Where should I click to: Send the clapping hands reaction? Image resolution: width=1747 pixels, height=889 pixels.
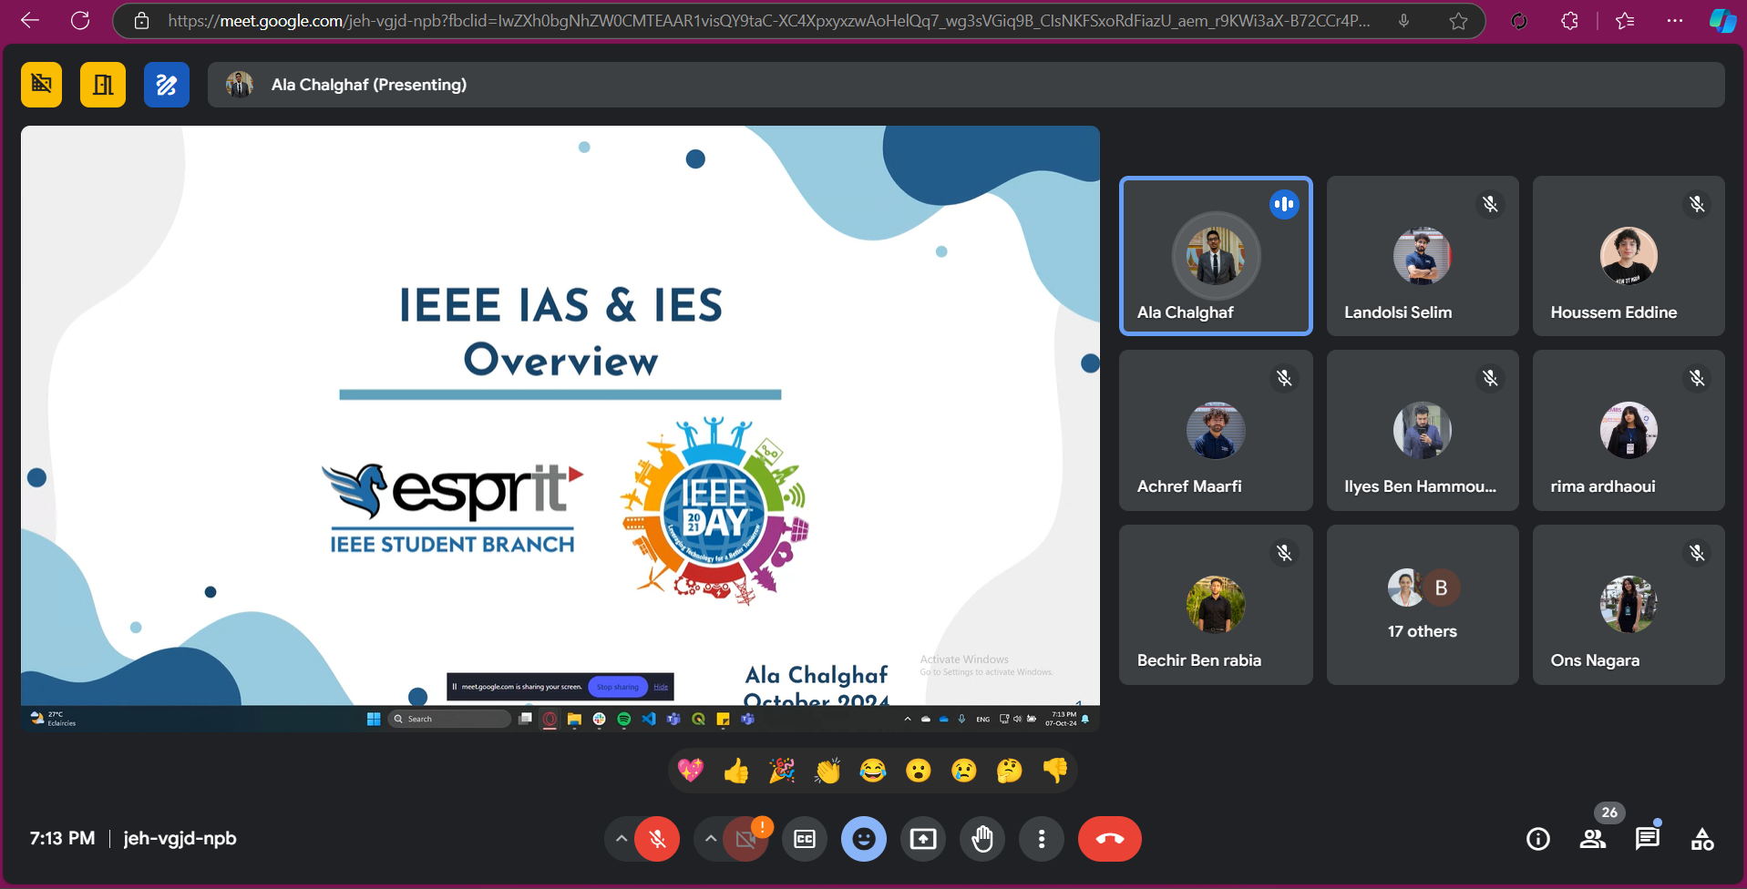827,771
